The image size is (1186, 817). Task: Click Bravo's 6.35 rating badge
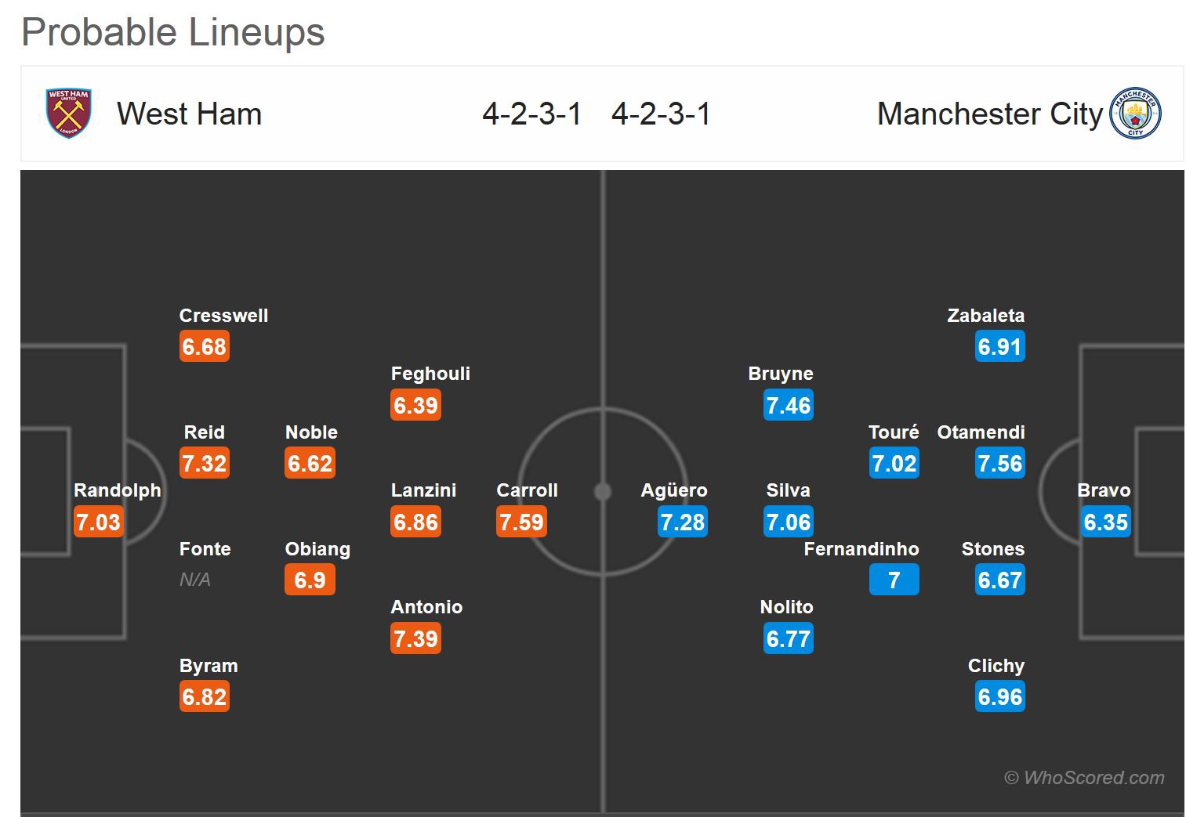coord(1105,522)
